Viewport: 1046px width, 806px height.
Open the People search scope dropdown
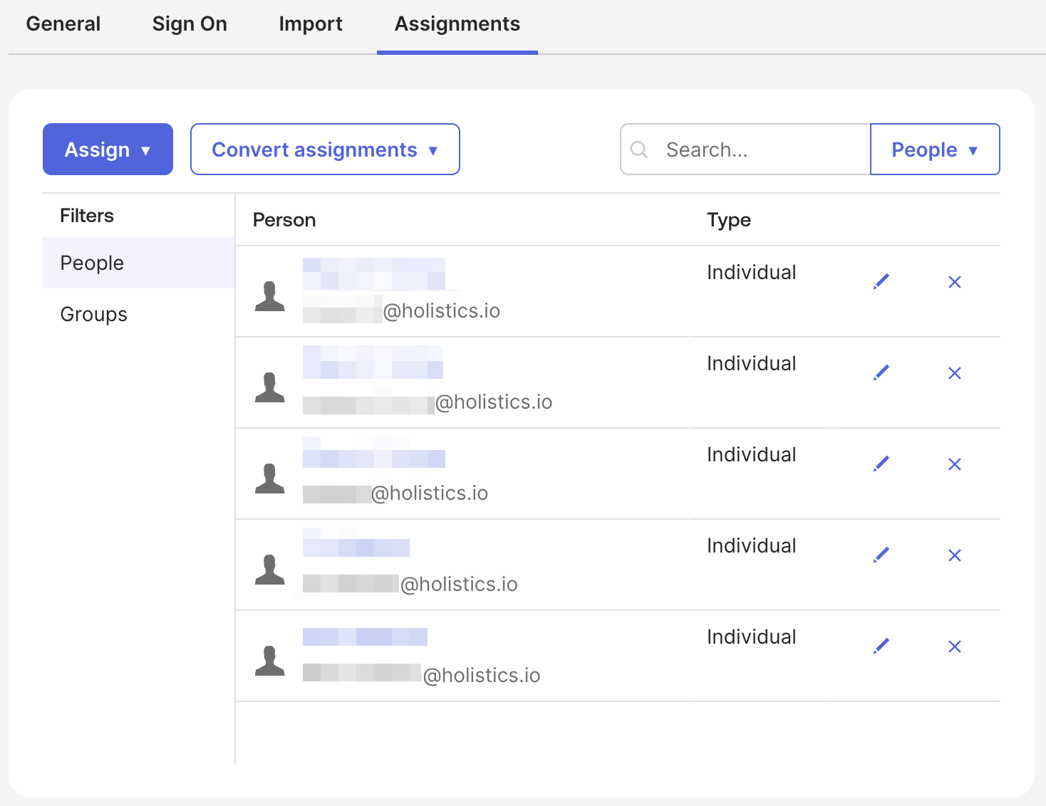[934, 150]
